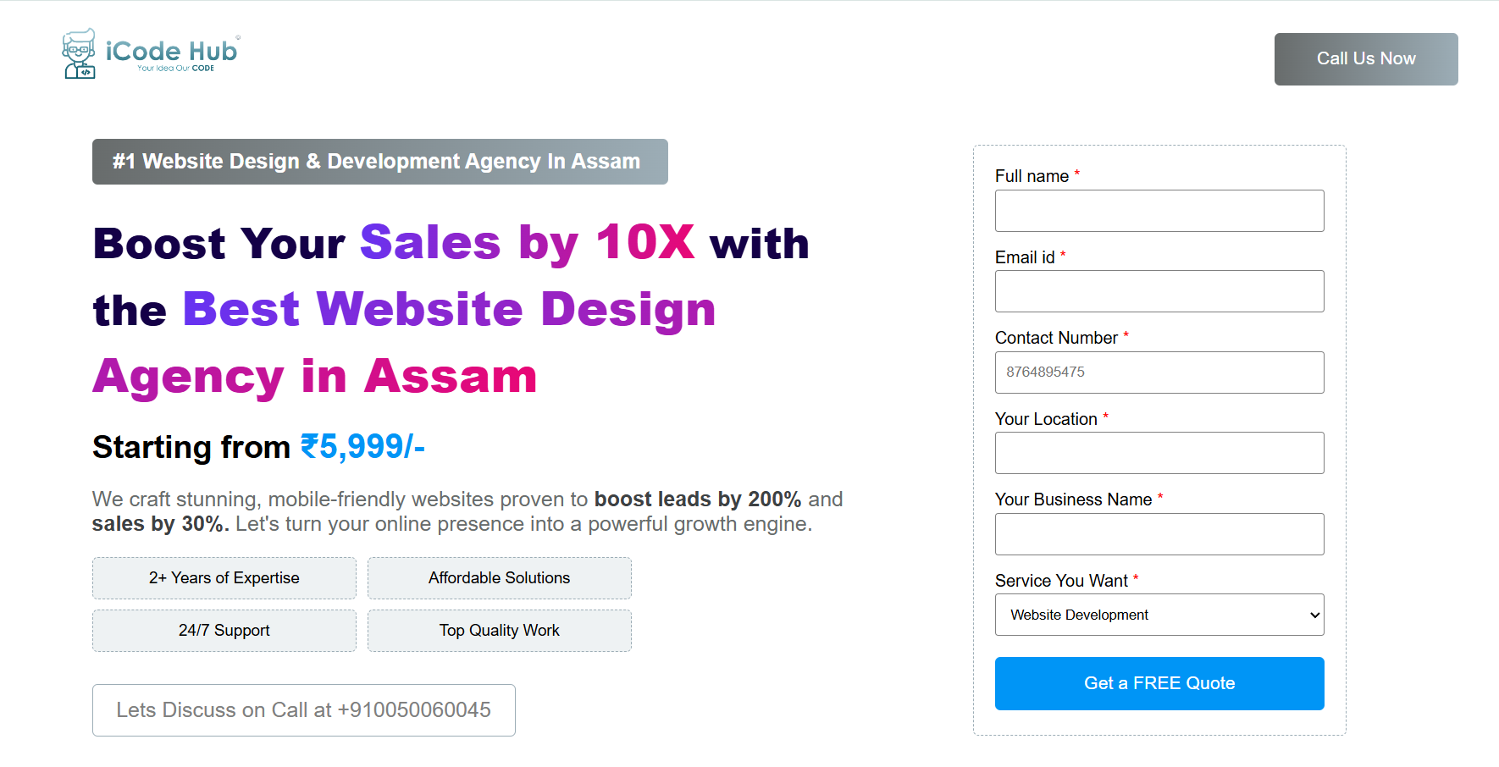
Task: Click the #1 Website Design & Development banner
Action: pyautogui.click(x=380, y=162)
